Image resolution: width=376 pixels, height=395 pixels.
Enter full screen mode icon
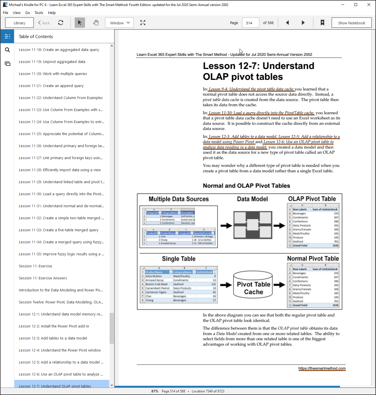143,23
